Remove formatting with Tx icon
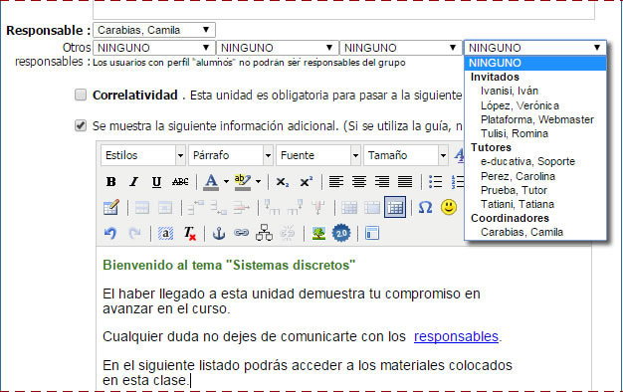623x392 pixels. pos(189,233)
